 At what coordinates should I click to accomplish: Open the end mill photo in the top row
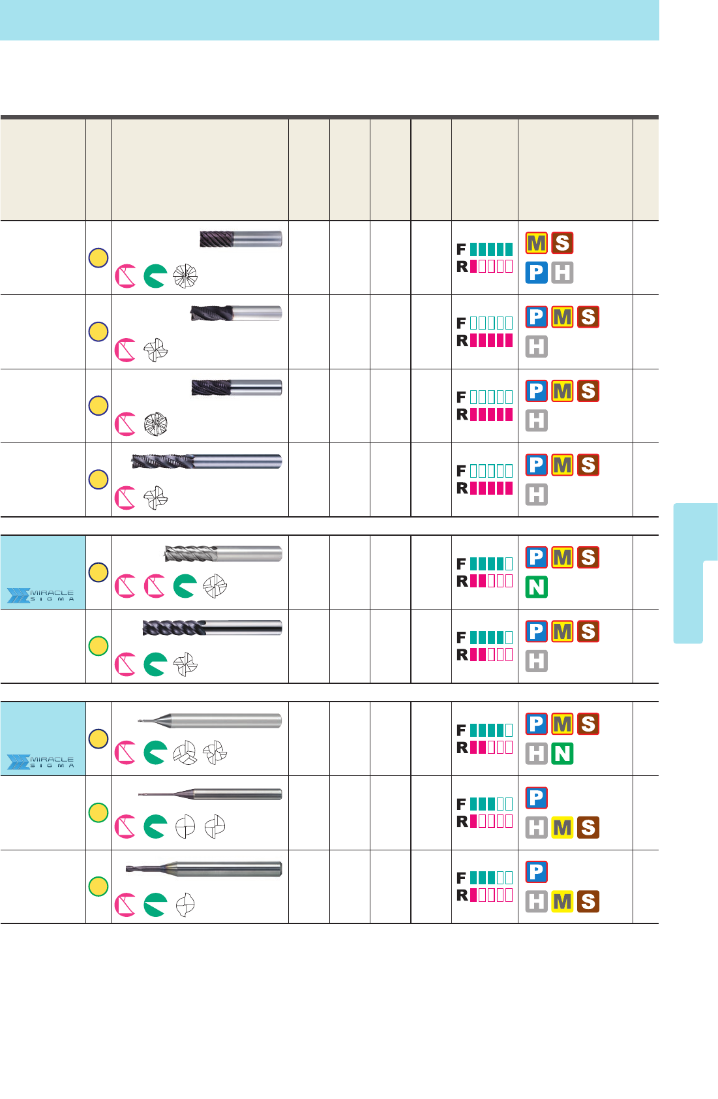pos(241,239)
